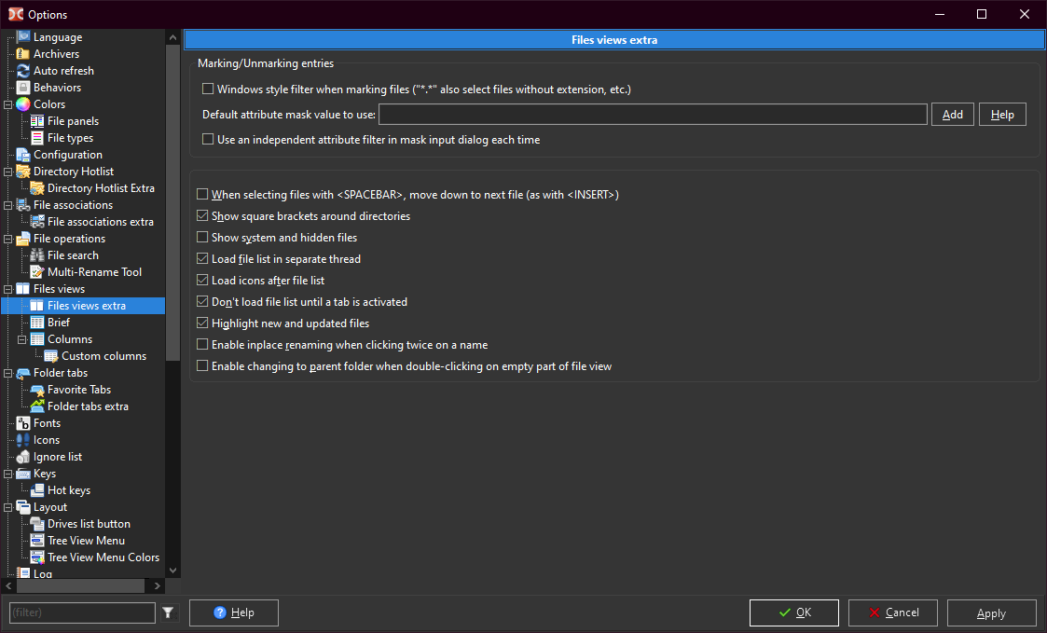Click the Colors palette icon in tree
1047x633 pixels.
point(23,104)
